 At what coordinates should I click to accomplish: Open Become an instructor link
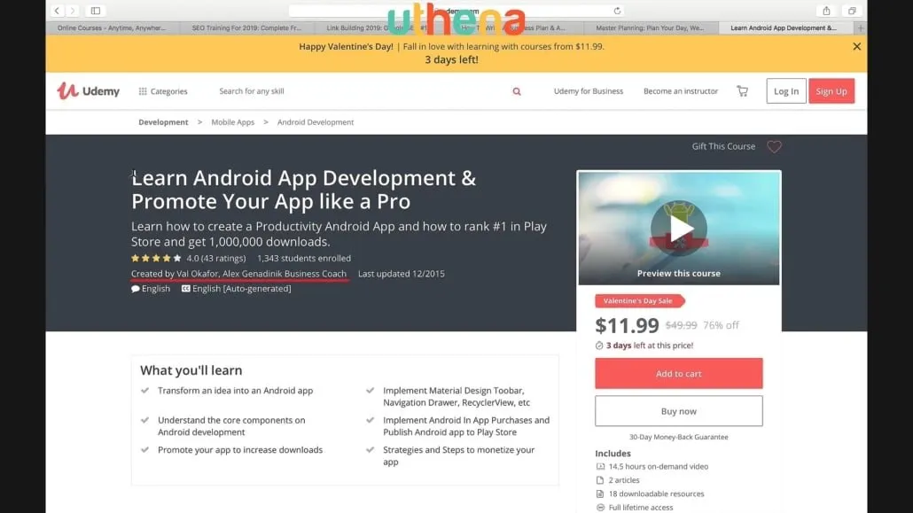coord(681,91)
